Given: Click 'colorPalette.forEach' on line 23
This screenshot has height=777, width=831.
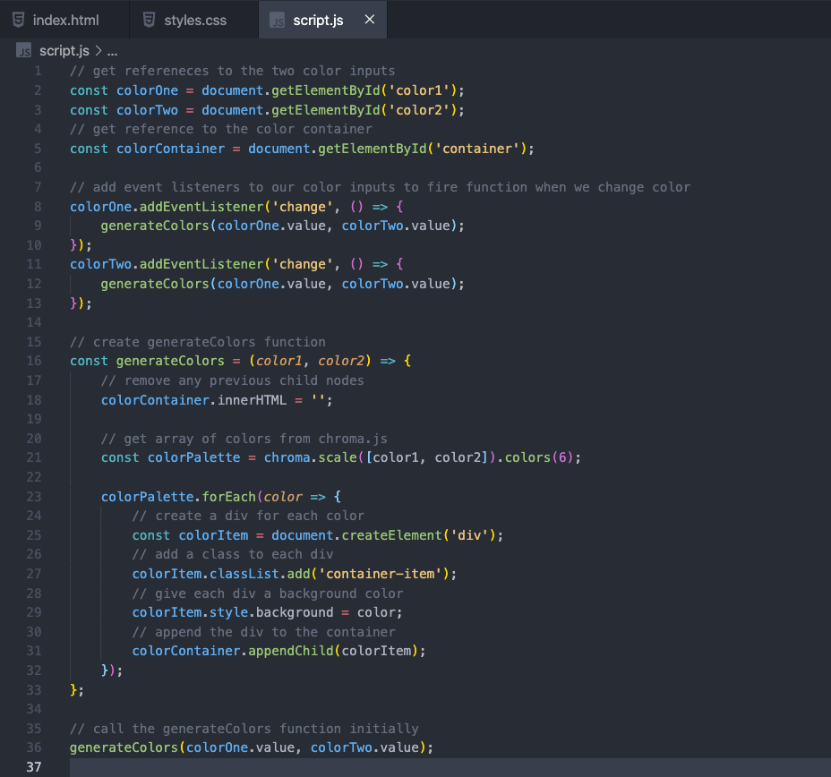Looking at the screenshot, I should pyautogui.click(x=178, y=497).
